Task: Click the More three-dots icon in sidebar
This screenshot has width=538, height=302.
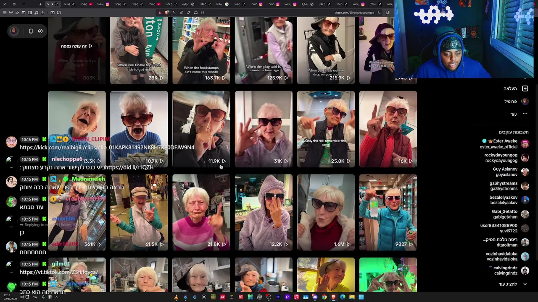Action: 525,114
